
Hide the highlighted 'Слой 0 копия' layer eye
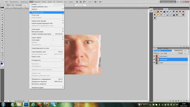(154, 59)
